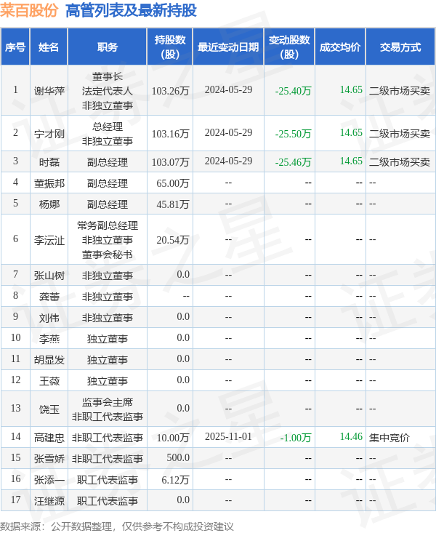Image resolution: width=436 pixels, height=533 pixels.
Task: Click row number 17
Action: pos(16,500)
